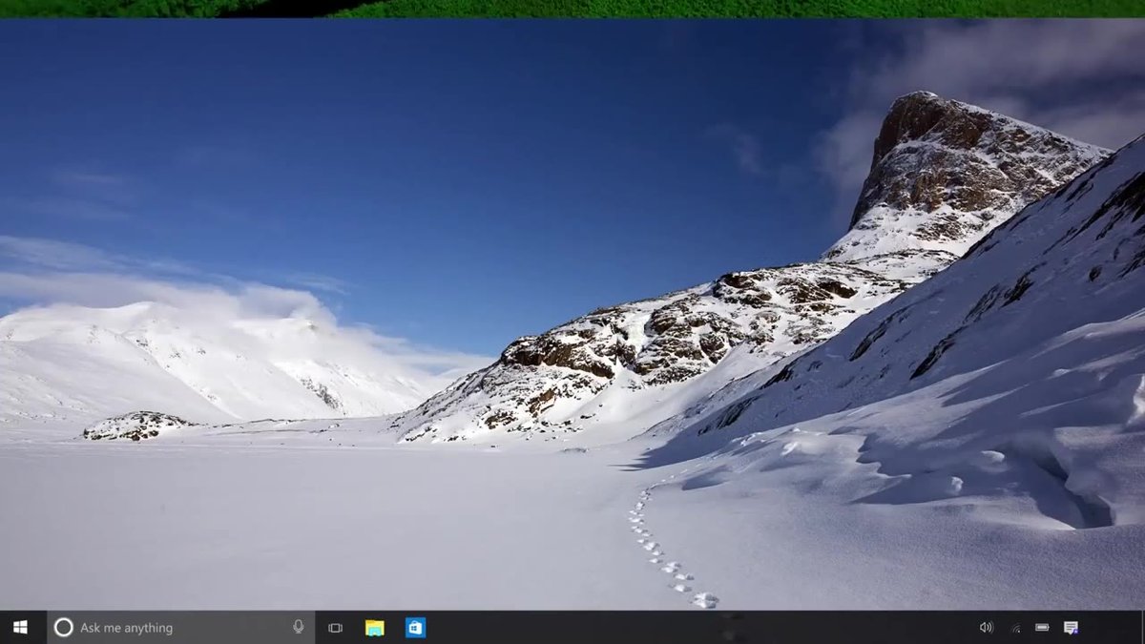
Task: Open Task View from the taskbar
Action: [x=334, y=628]
